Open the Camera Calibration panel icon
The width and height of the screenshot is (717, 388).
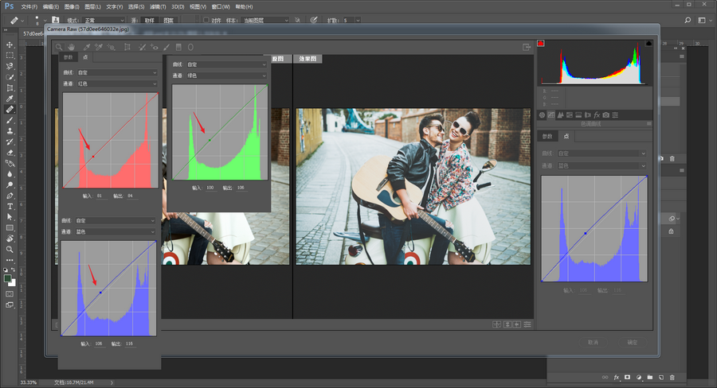click(x=606, y=115)
